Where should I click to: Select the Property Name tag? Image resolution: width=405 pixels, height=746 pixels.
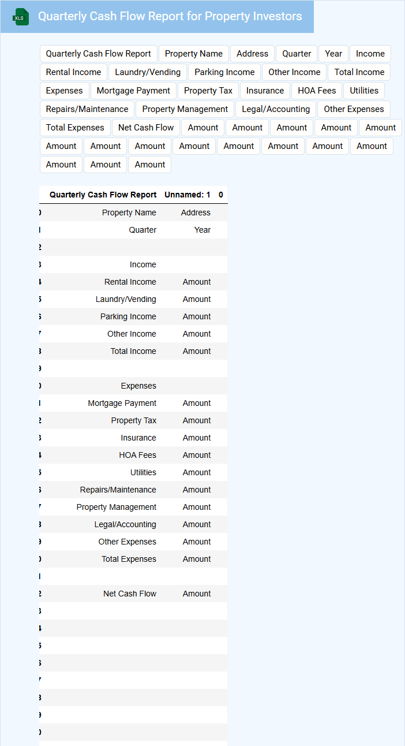click(x=194, y=54)
